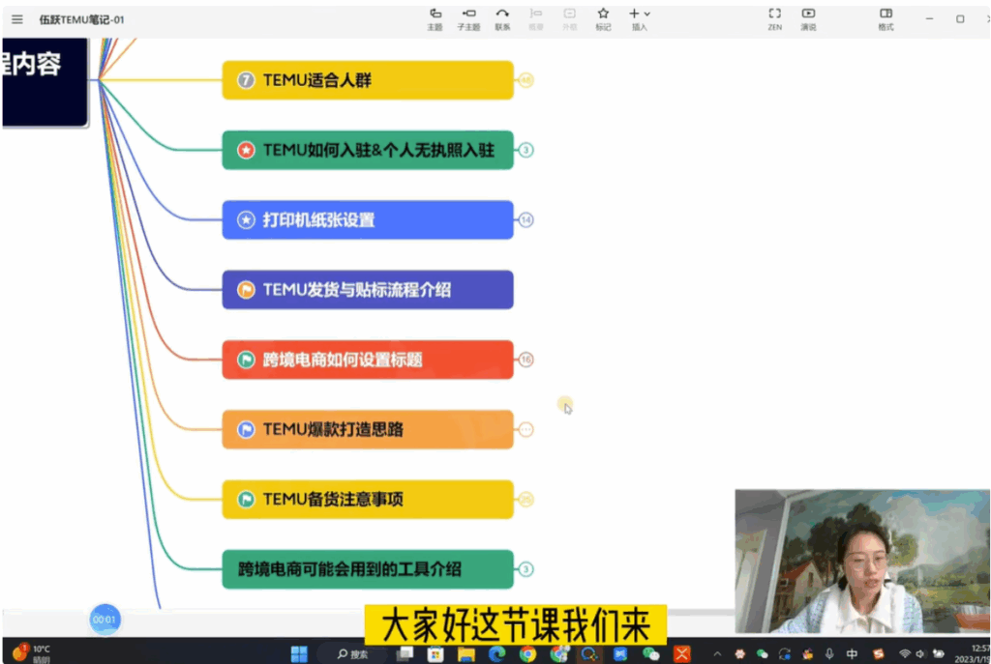Open Google Chrome from taskbar
This screenshot has height=664, width=991.
click(527, 654)
